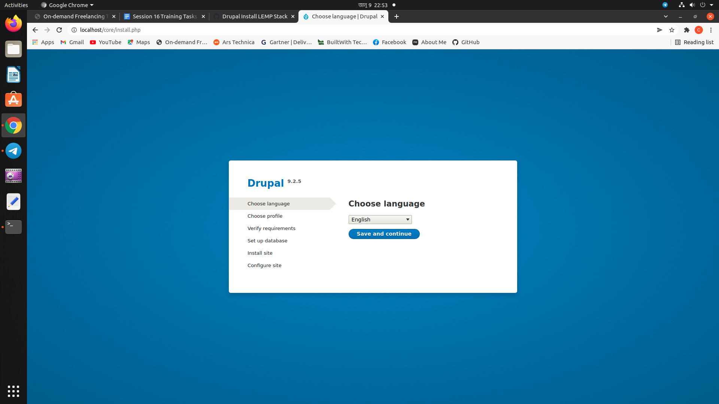Viewport: 719px width, 404px height.
Task: Open Ars Technica bookmark
Action: (234, 42)
